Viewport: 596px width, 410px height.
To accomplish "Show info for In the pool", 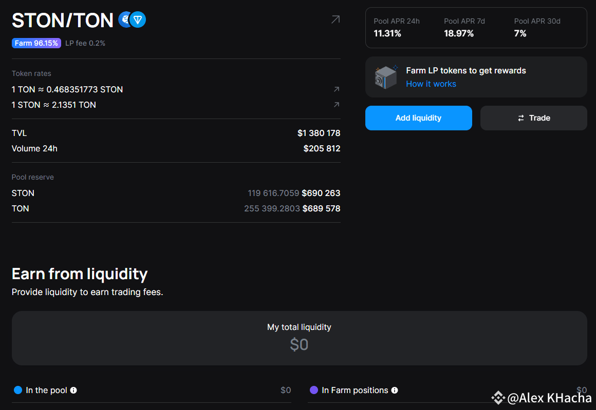I will 73,391.
